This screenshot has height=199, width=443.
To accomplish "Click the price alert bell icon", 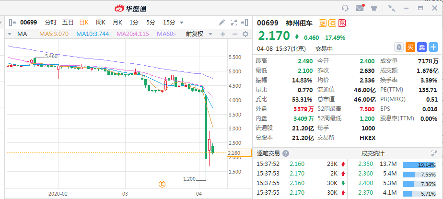I will (399, 47).
